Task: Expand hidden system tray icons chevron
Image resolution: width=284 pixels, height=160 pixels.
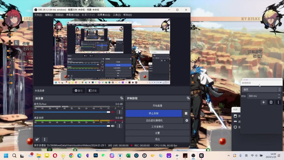Action: [229, 156]
